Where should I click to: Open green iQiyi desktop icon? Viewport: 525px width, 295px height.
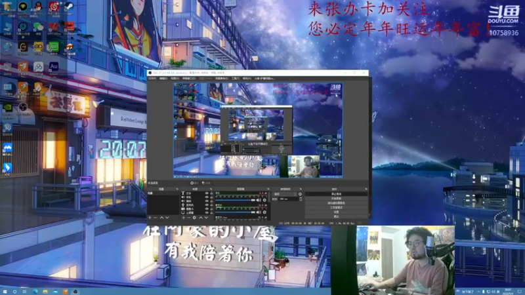54,47
